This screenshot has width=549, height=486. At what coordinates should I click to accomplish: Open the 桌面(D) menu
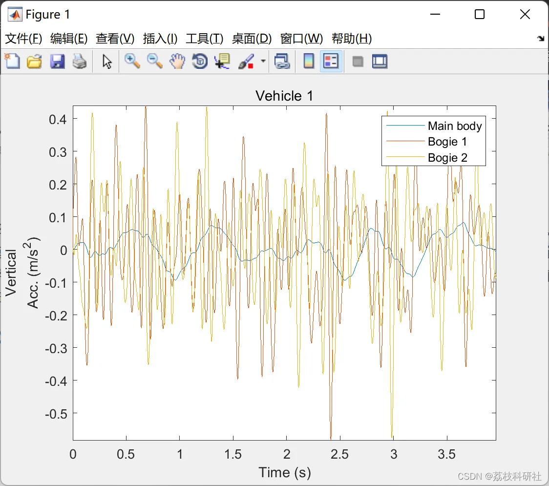pyautogui.click(x=252, y=39)
